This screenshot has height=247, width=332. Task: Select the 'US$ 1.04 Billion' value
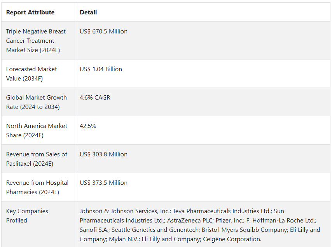[x=101, y=69]
